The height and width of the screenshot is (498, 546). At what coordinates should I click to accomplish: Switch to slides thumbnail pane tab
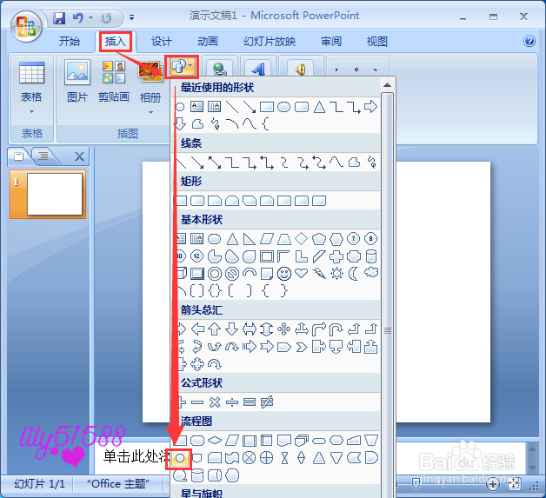(19, 156)
